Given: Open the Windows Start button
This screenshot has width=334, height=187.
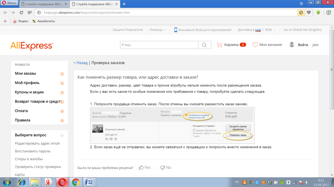Looking at the screenshot, I should pos(7,182).
